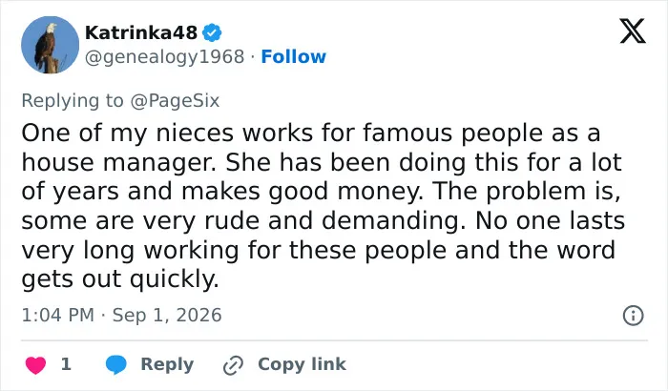Open the tweet info circle icon
The width and height of the screenshot is (668, 391).
coord(634,316)
